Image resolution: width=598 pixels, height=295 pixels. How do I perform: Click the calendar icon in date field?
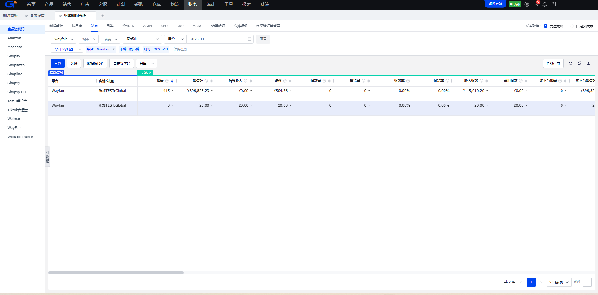pyautogui.click(x=250, y=39)
